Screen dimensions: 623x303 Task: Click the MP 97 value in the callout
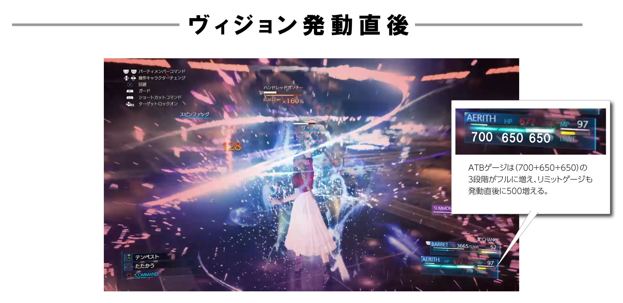point(582,124)
